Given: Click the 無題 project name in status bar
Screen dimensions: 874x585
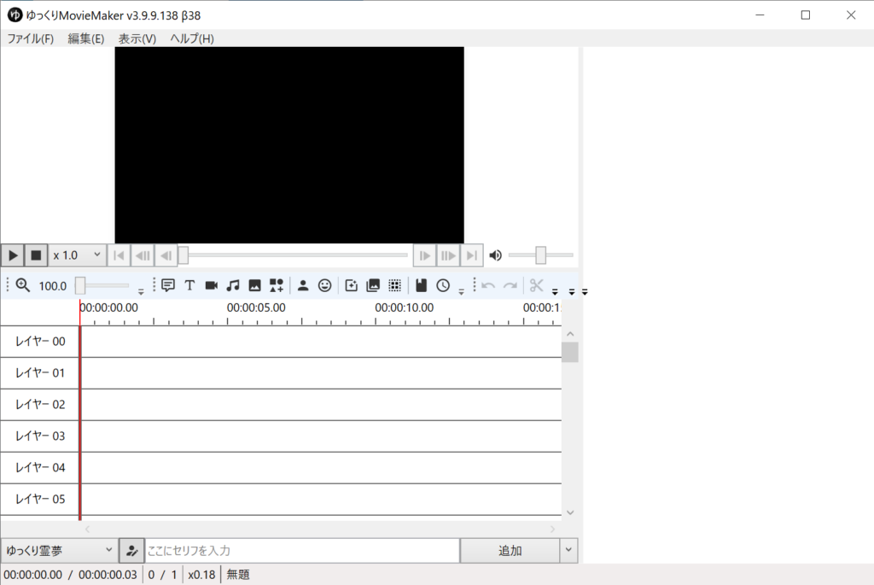Looking at the screenshot, I should [x=238, y=575].
